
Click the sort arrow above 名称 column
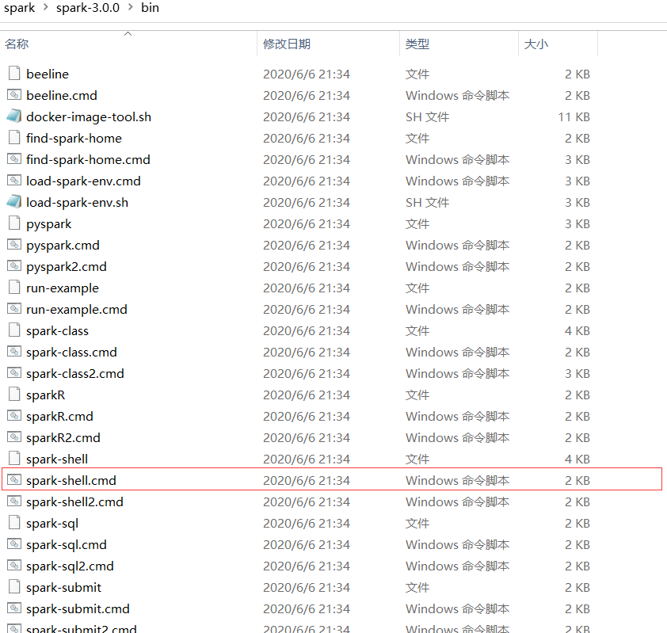[128, 33]
